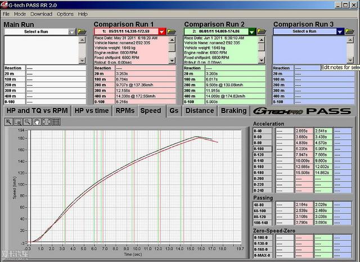Click the 0-130-0 zero-speed-zero button
Viewport: 360px width, 262px height.
263,243
